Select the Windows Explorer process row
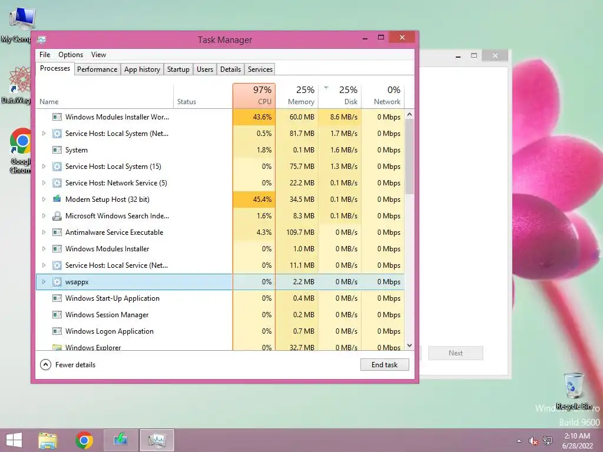Image resolution: width=603 pixels, height=452 pixels. tap(220, 347)
